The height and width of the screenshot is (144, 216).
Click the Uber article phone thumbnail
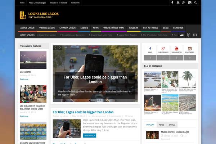pyautogui.click(x=67, y=129)
